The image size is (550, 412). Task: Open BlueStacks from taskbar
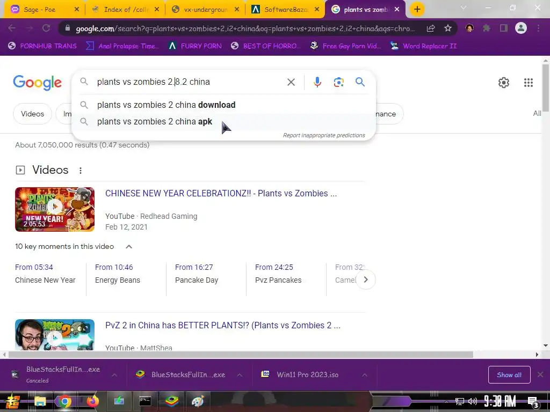[171, 401]
